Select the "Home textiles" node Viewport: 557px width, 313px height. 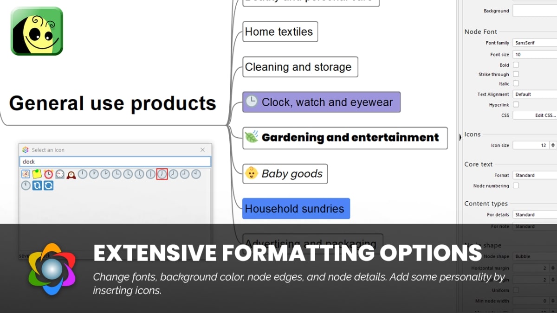click(x=280, y=32)
